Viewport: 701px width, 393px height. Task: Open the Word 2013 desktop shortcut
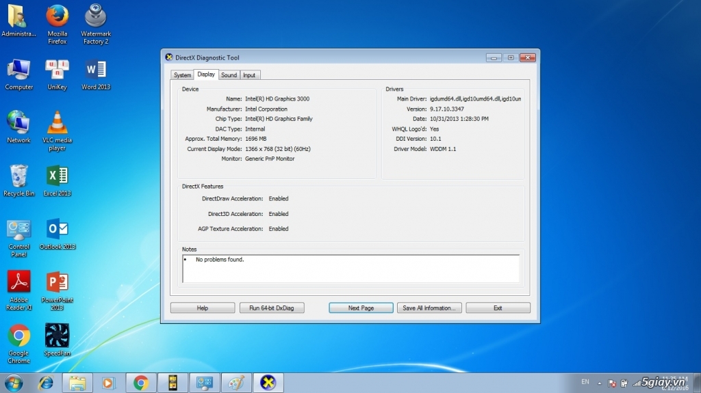[x=96, y=70]
